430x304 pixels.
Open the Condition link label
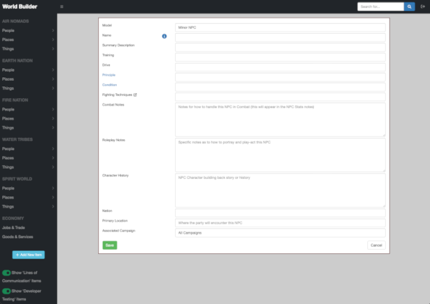[x=109, y=85]
